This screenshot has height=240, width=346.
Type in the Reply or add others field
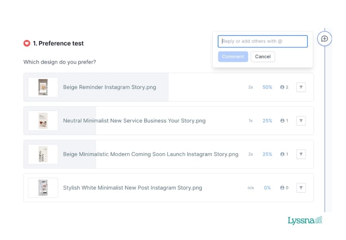point(263,41)
